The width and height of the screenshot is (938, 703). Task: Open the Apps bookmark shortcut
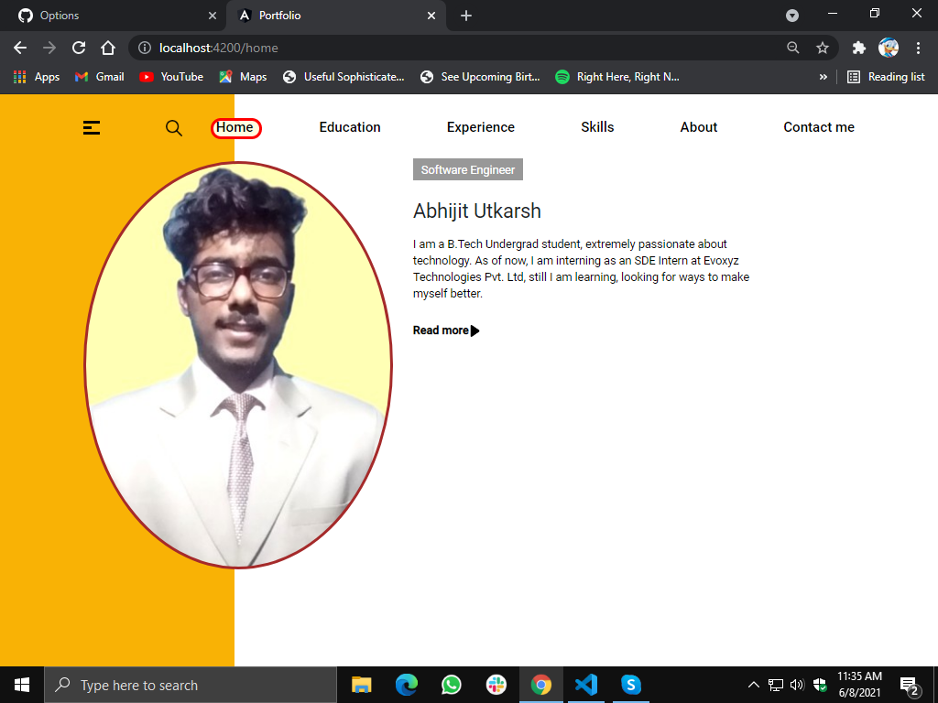(x=37, y=77)
